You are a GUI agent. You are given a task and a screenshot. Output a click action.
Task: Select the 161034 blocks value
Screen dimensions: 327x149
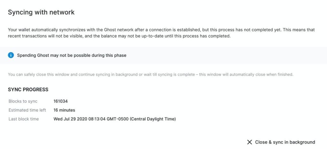coord(60,101)
